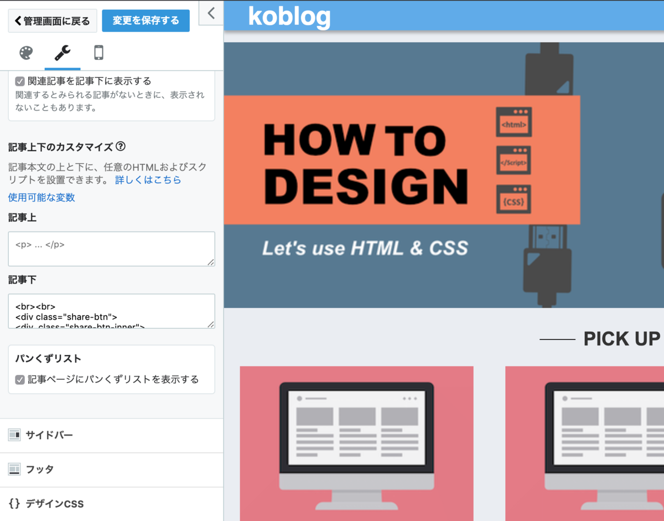The width and height of the screenshot is (664, 521).
Task: Expand the フッタ section
Action: pyautogui.click(x=111, y=470)
